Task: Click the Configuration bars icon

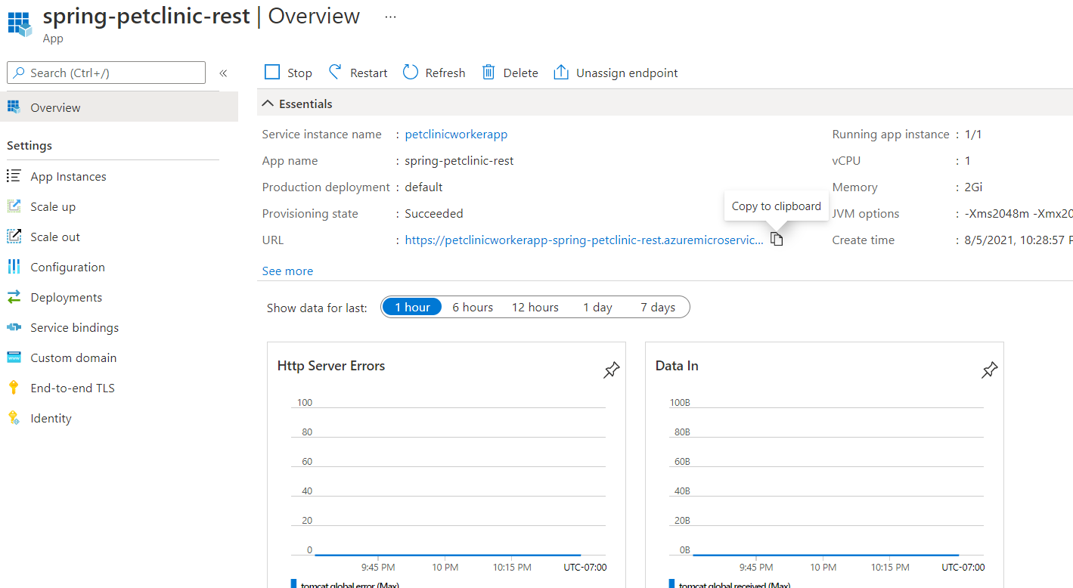Action: coord(14,266)
